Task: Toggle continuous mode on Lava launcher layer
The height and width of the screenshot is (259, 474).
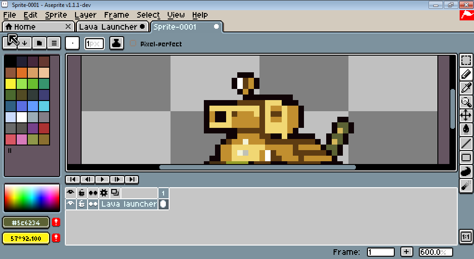Action: [93, 204]
